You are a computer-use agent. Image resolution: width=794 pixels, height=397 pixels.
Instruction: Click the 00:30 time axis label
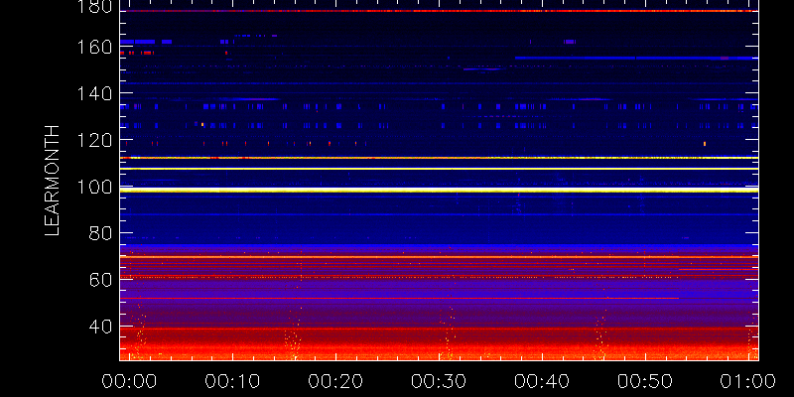[439, 381]
